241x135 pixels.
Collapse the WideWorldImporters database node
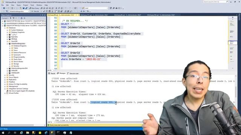[x=8, y=43]
